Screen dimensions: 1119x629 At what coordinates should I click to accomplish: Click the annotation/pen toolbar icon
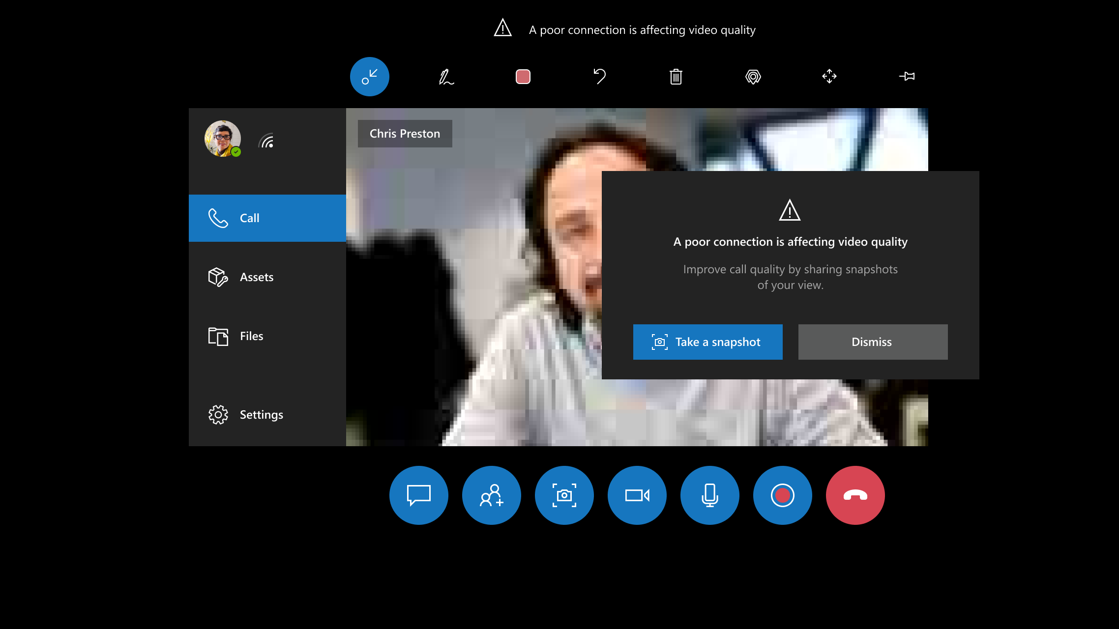(446, 76)
